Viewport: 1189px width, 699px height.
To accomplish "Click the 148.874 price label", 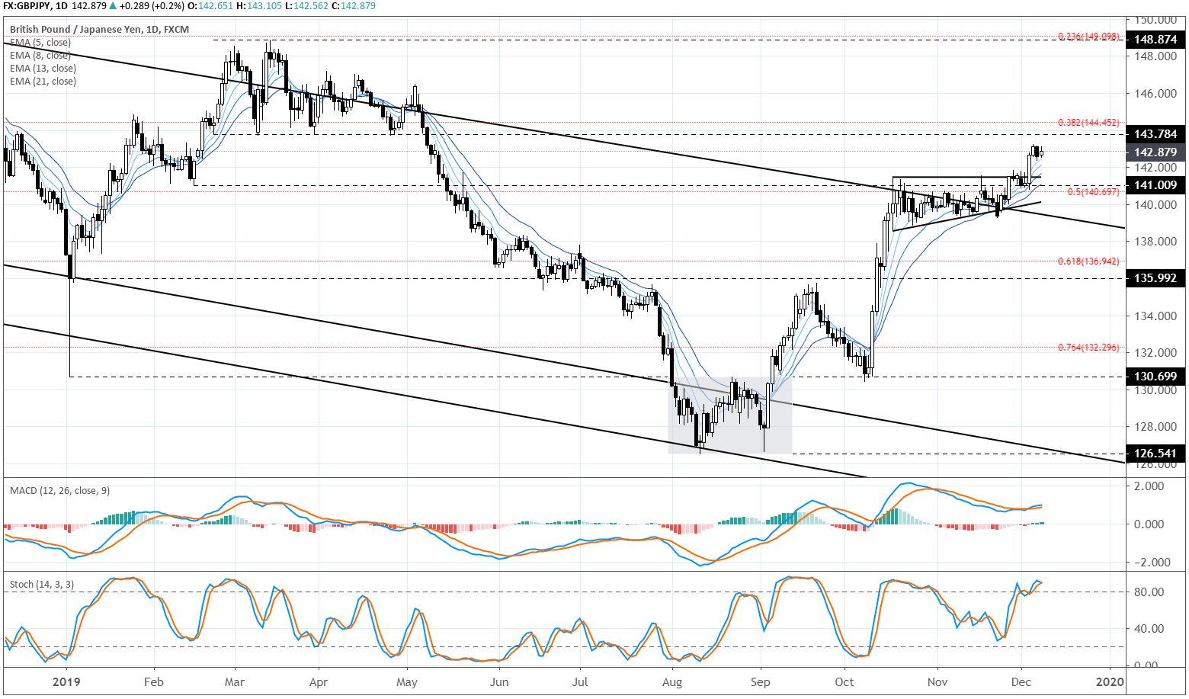I will (1155, 39).
